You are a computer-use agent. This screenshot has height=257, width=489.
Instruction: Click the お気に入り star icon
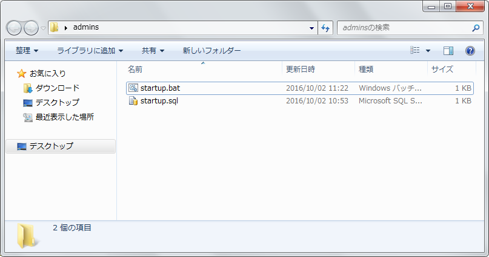[x=22, y=73]
